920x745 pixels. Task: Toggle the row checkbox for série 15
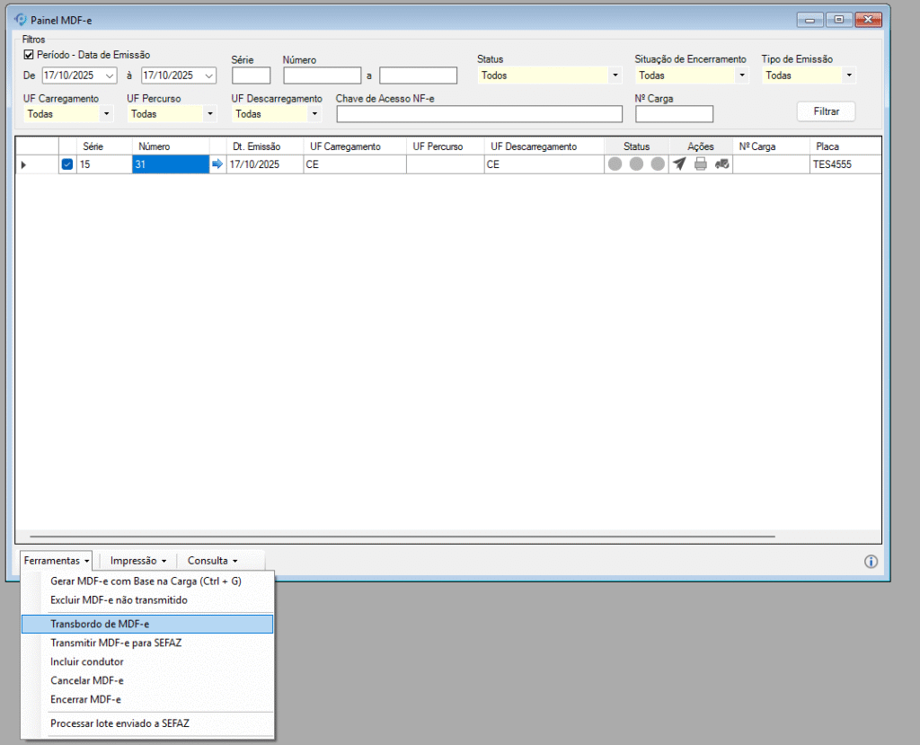coord(67,164)
